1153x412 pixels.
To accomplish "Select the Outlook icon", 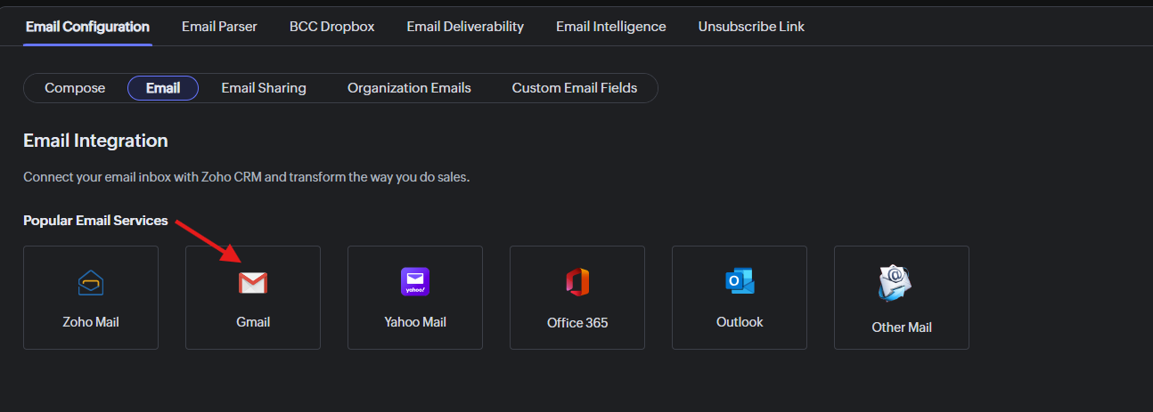I will click(740, 281).
